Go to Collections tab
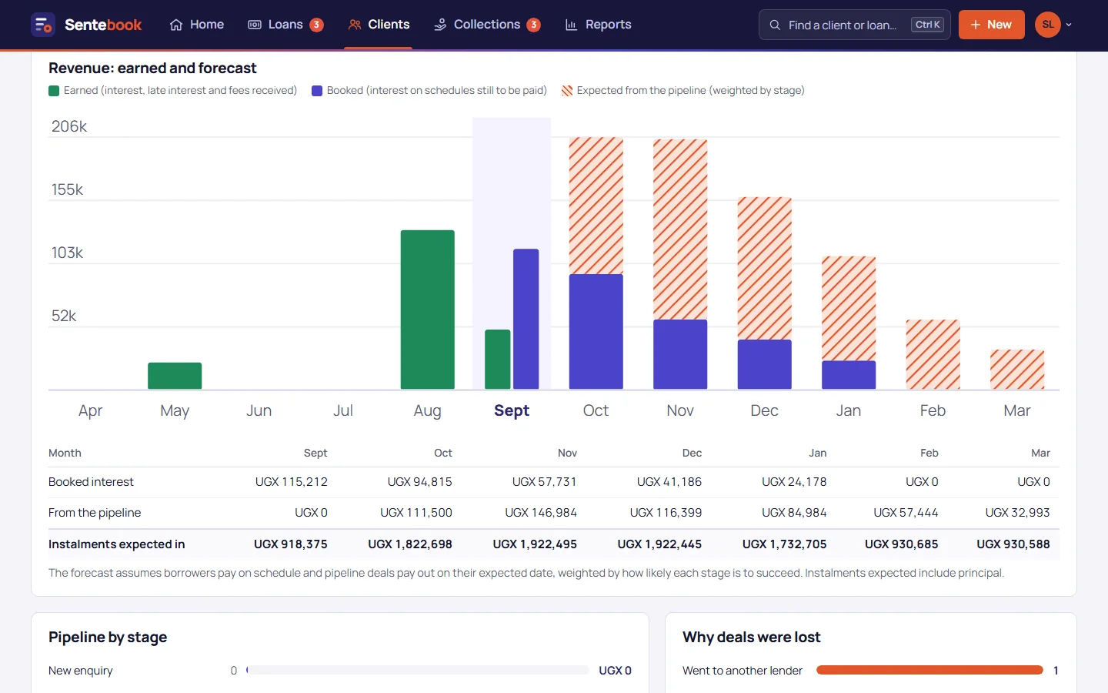This screenshot has width=1108, height=693. (487, 25)
